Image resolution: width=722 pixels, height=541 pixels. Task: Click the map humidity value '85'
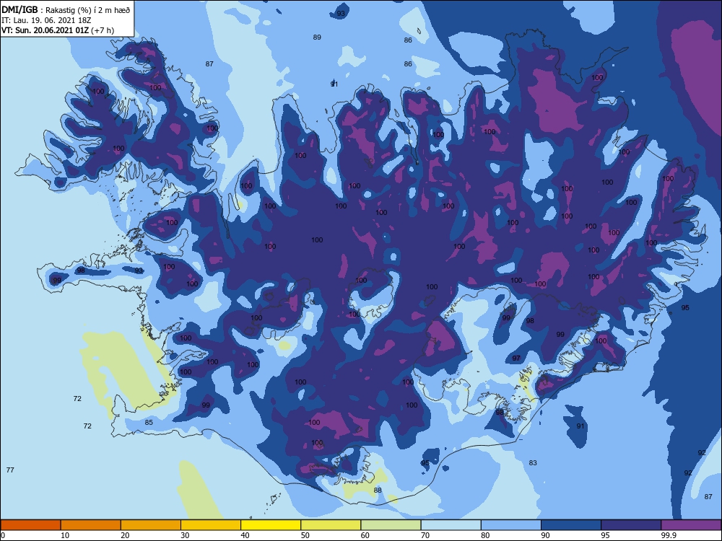(x=149, y=422)
